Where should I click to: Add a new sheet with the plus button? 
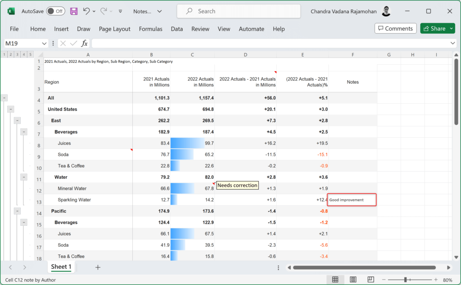pos(98,267)
